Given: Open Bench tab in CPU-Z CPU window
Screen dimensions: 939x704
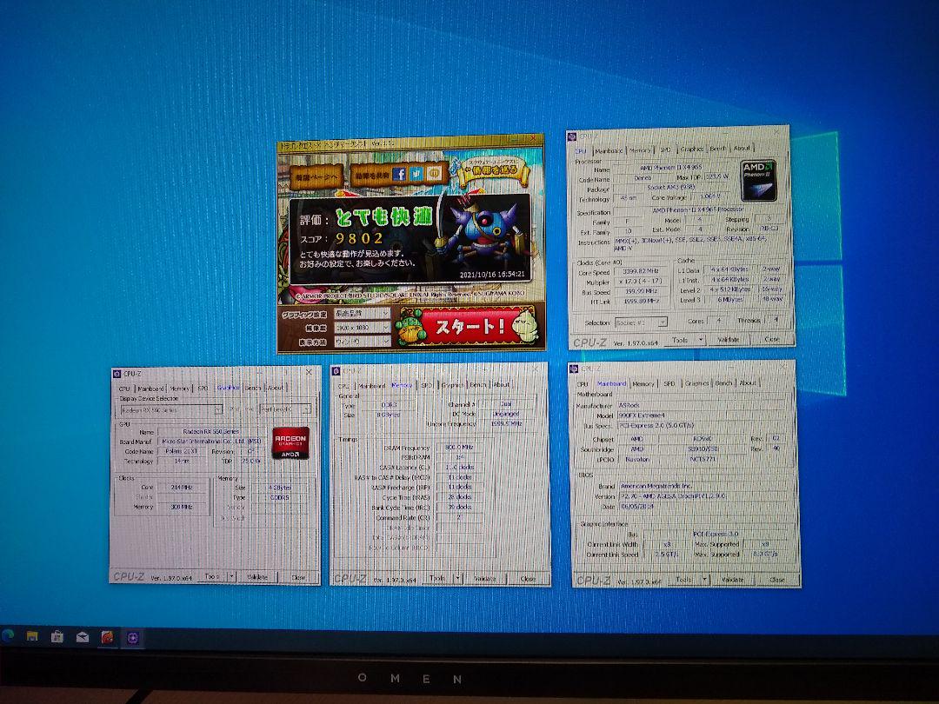Looking at the screenshot, I should pos(718,149).
